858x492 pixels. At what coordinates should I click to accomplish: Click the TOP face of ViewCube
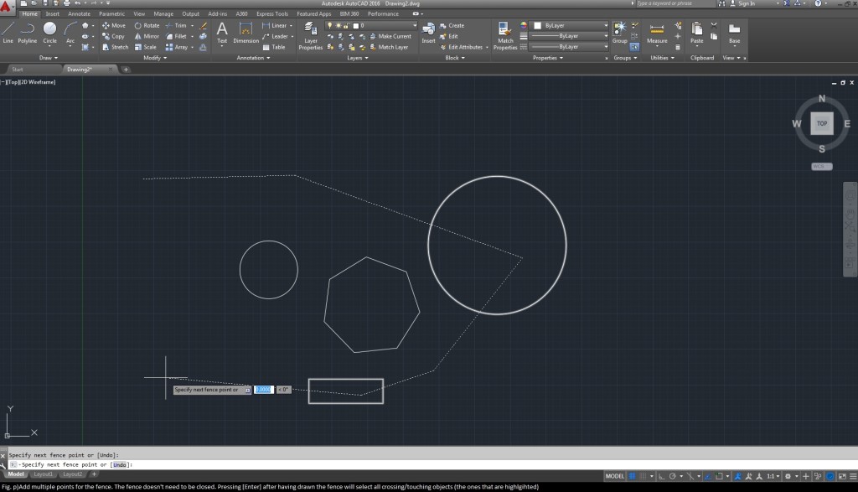click(822, 123)
